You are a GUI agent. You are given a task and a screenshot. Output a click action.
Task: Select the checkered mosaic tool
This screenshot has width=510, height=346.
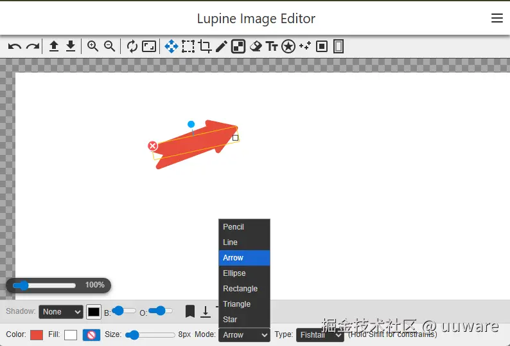(238, 46)
